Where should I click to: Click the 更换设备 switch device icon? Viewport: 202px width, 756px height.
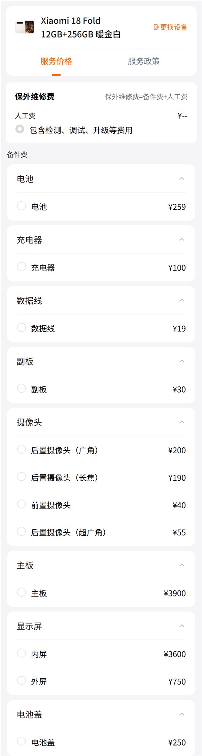click(156, 27)
